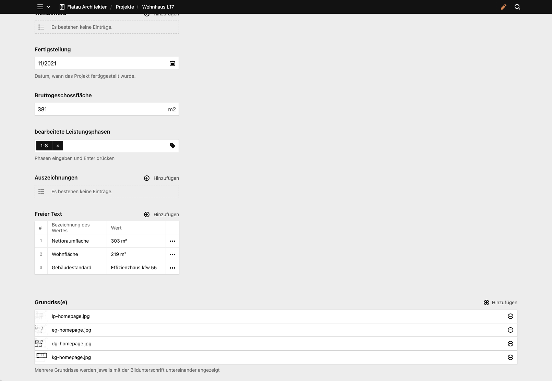Click Hinzufügen for Freier Text
The image size is (552, 381).
(161, 214)
